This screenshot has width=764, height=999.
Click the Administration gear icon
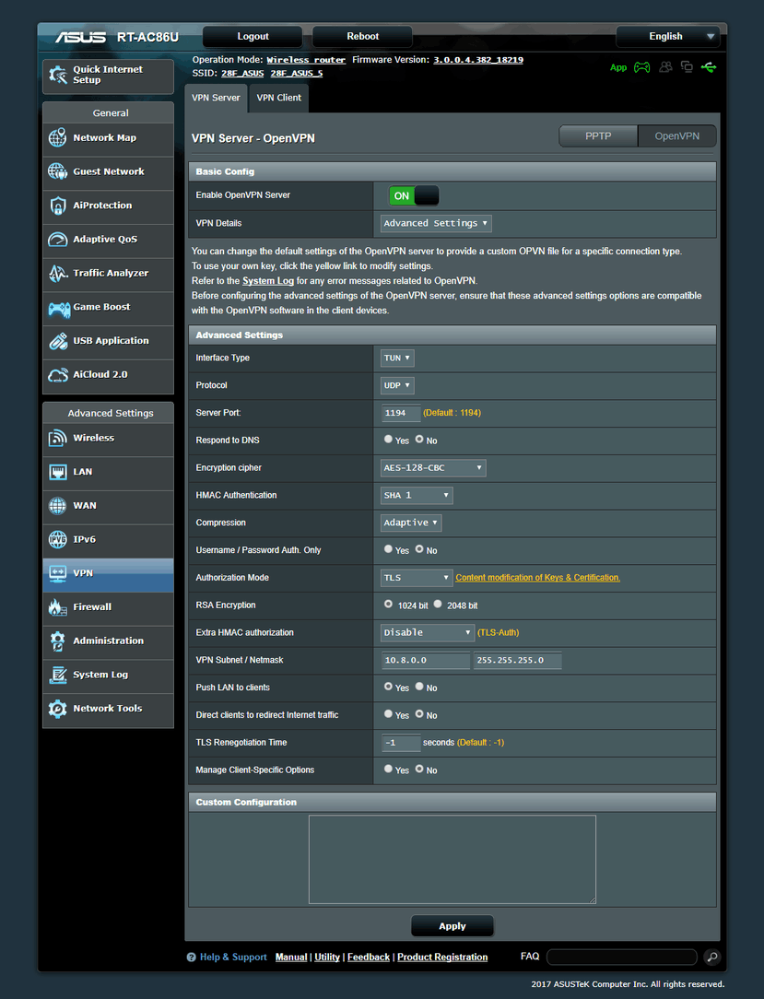(57, 641)
